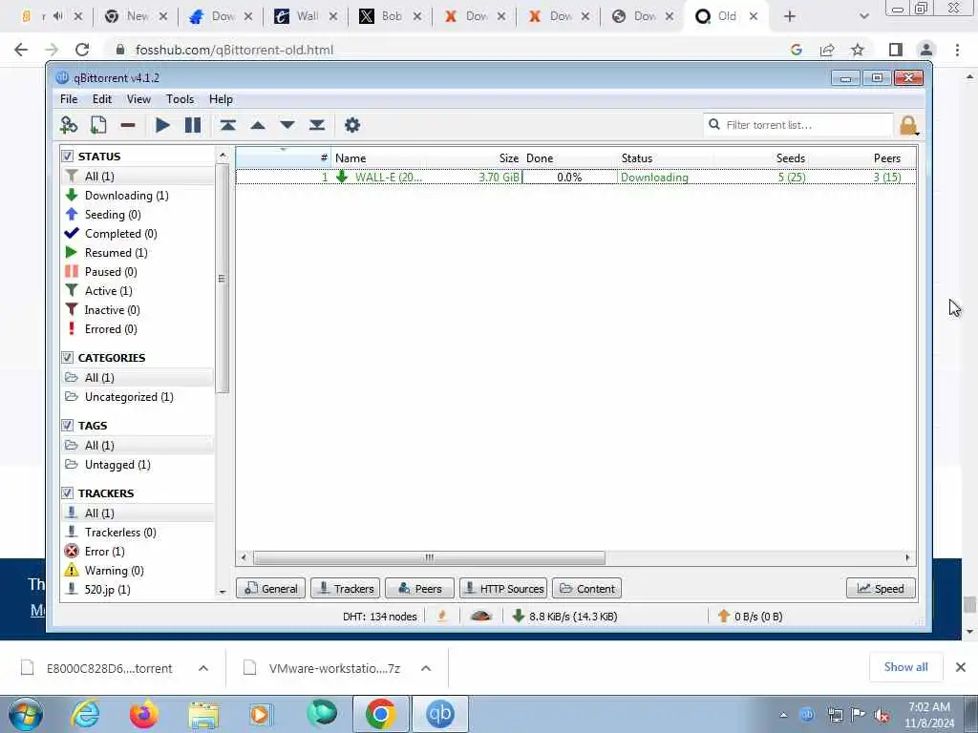Screen dimensions: 978x733
Task: Open Options via the gear icon
Action: point(352,125)
